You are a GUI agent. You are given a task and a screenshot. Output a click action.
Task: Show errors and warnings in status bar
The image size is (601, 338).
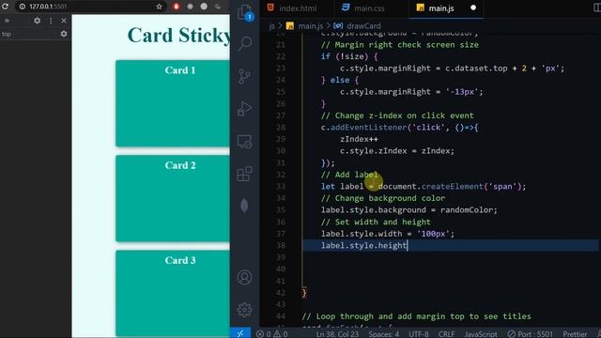[272, 334]
